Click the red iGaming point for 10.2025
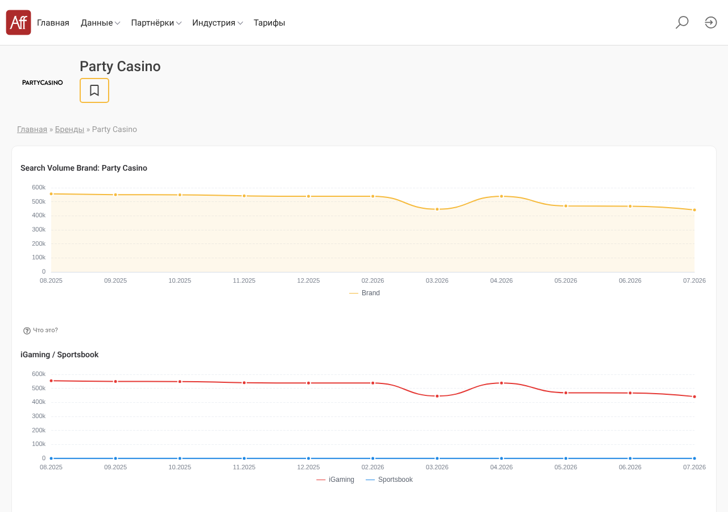 point(180,382)
